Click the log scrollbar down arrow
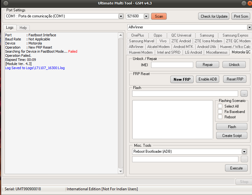 point(120,171)
